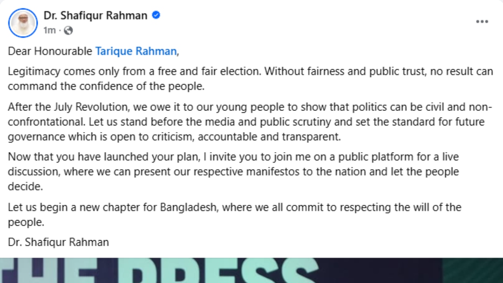Click the word "confrontational" in the post

[x=46, y=122]
